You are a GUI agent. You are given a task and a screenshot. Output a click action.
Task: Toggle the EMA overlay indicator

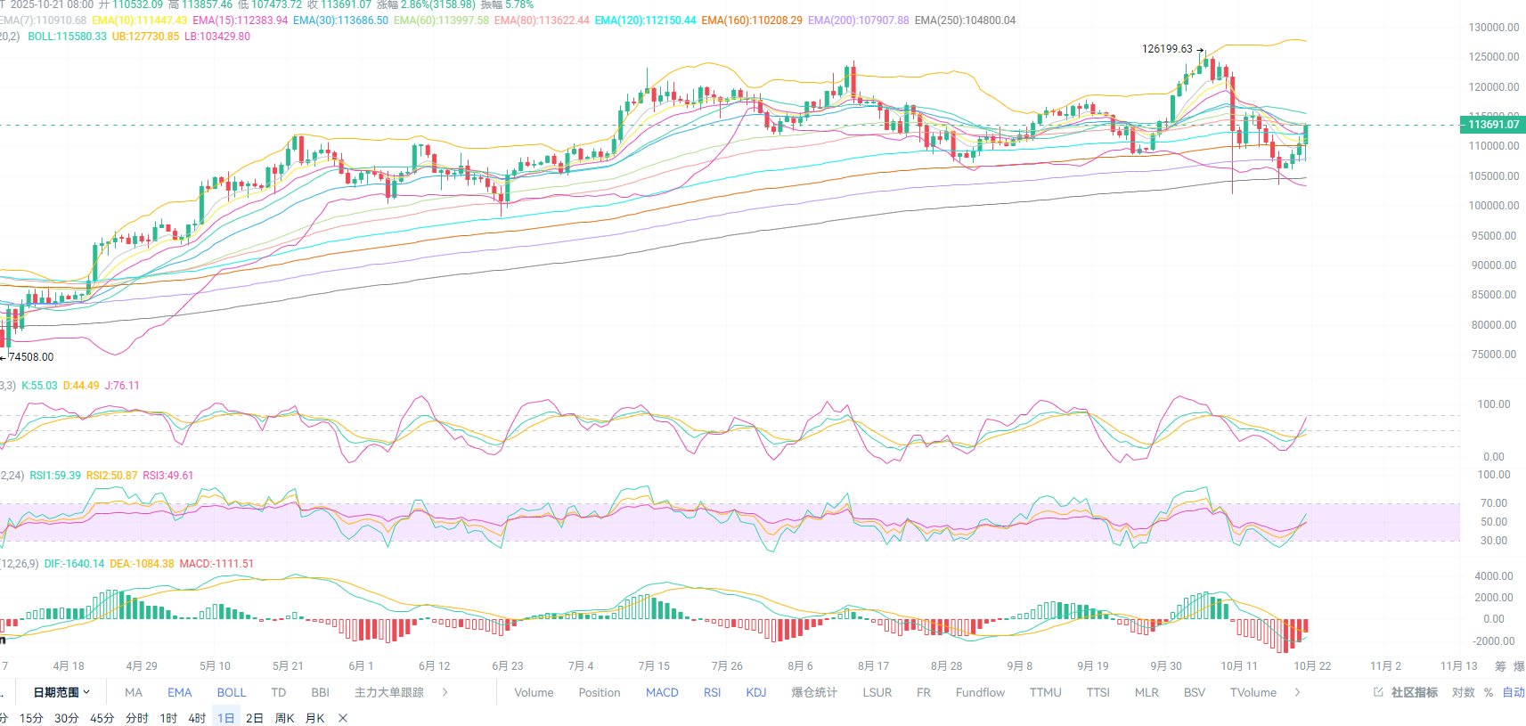[x=179, y=692]
